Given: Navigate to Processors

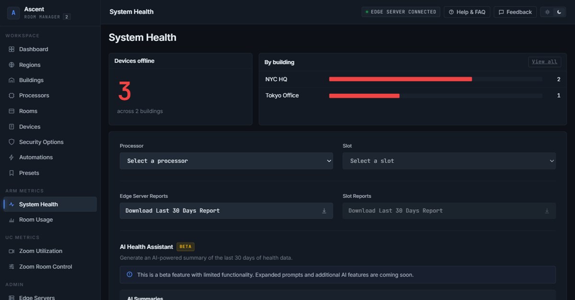Looking at the screenshot, I should coord(50,96).
